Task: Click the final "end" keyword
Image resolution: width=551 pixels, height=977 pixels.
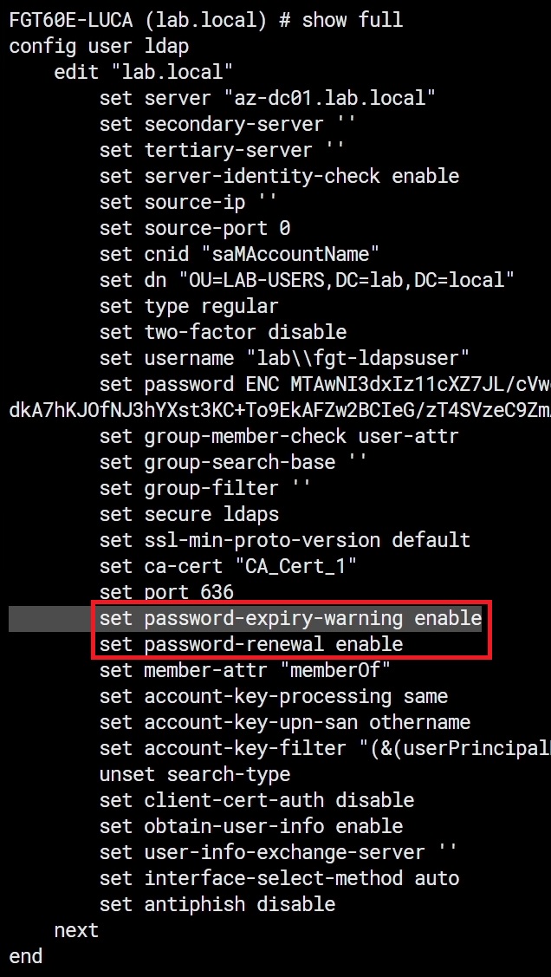Action: point(25,956)
